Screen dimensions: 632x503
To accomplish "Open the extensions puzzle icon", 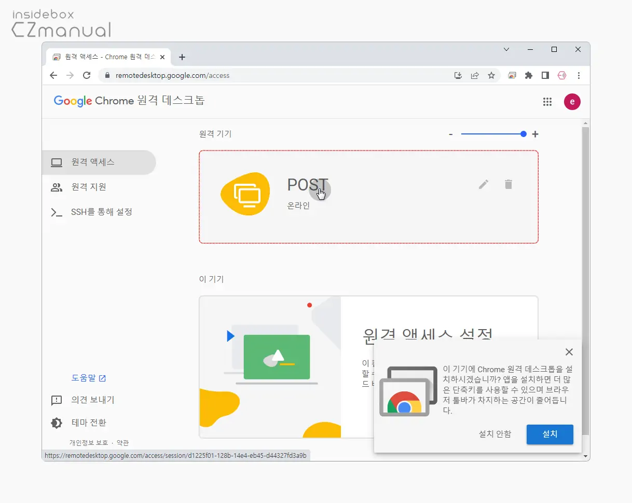I will pyautogui.click(x=529, y=75).
